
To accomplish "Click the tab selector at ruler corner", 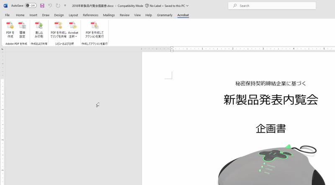I will click(x=3, y=49).
